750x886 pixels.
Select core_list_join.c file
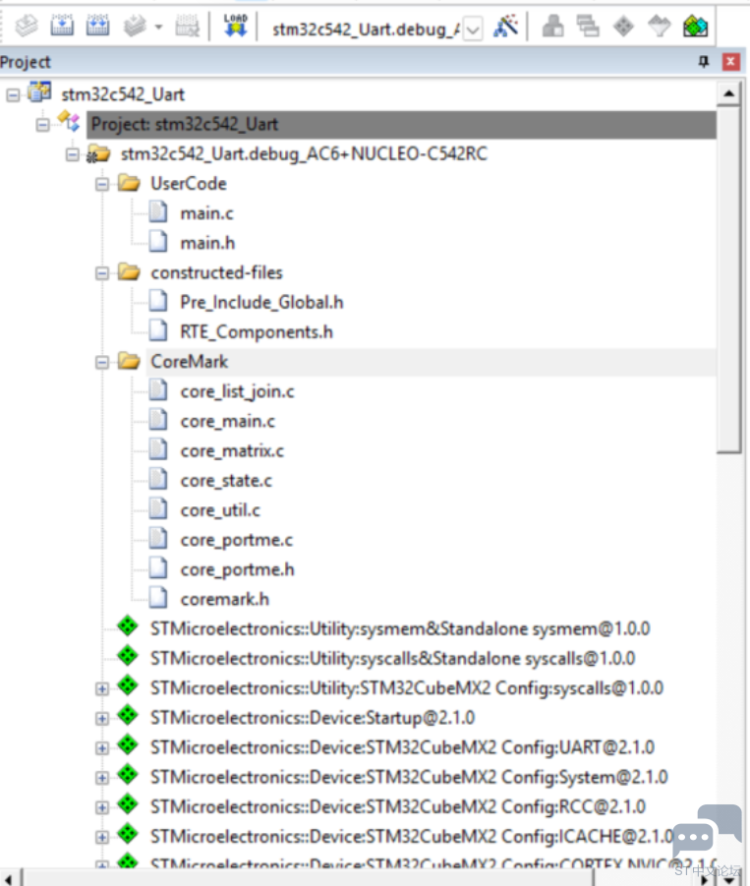click(237, 391)
